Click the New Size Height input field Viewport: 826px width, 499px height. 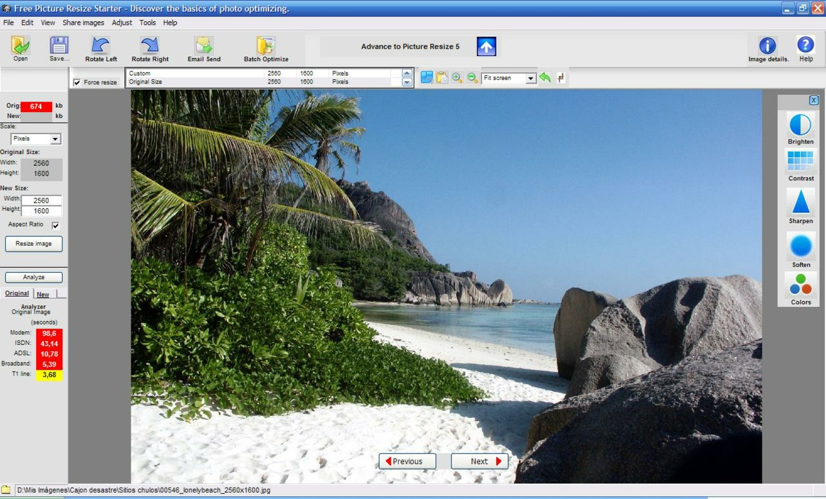[x=41, y=211]
